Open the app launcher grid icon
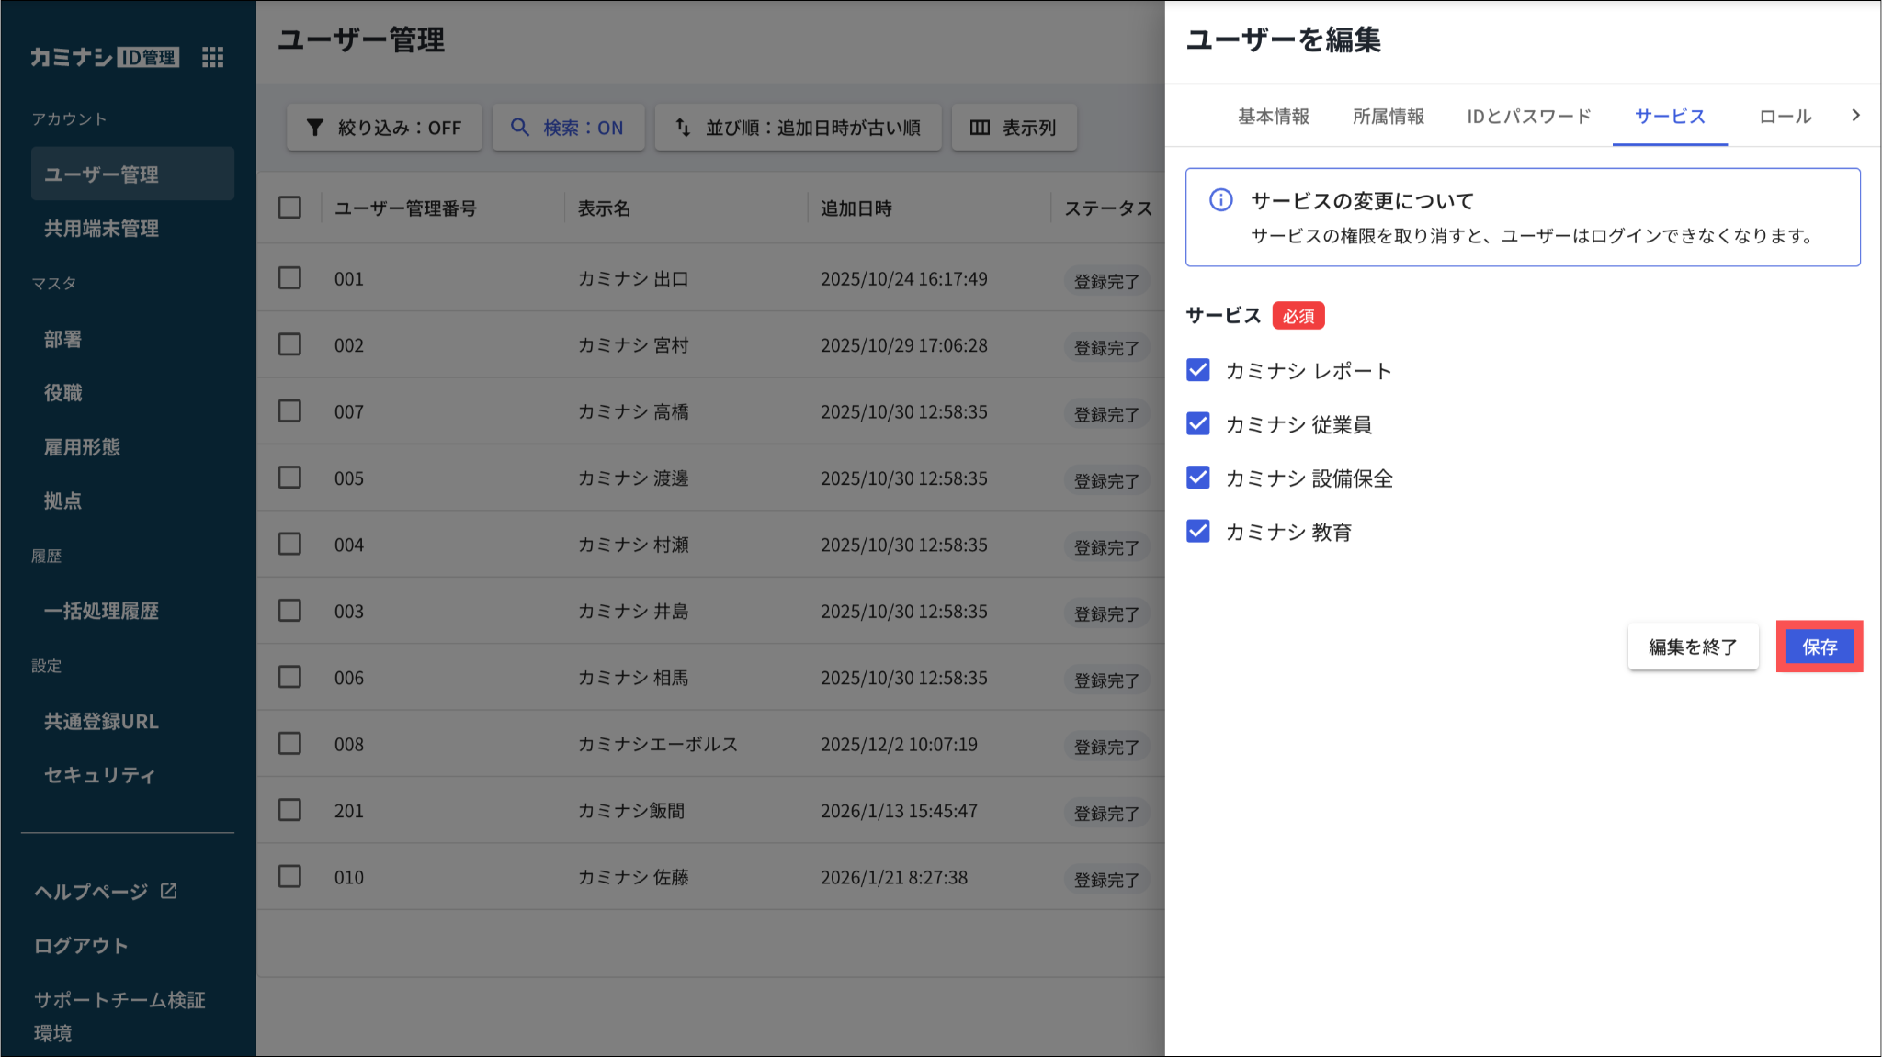Screen dimensions: 1882x1057 pos(212,57)
